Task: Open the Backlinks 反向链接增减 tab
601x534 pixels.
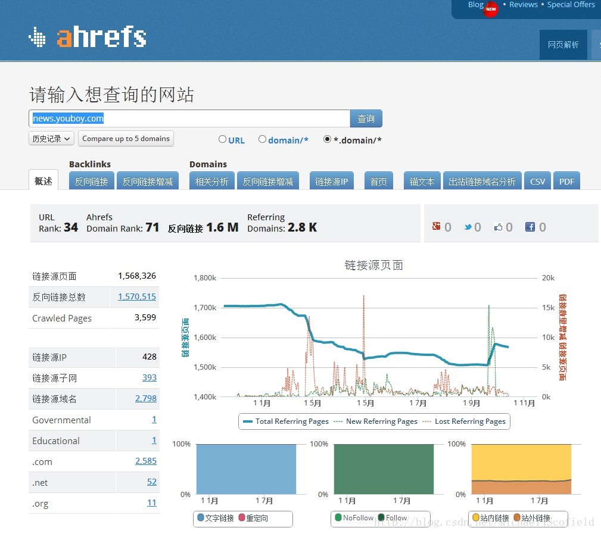Action: [148, 181]
